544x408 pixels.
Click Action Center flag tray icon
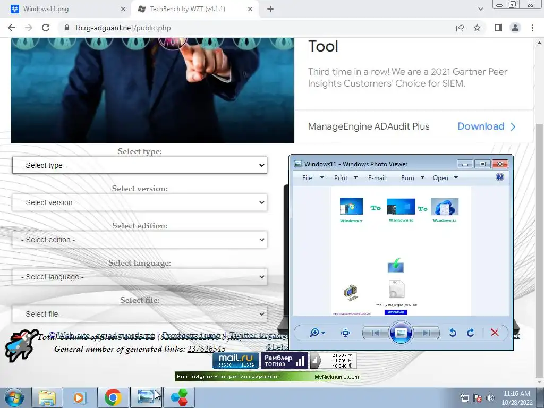click(478, 398)
